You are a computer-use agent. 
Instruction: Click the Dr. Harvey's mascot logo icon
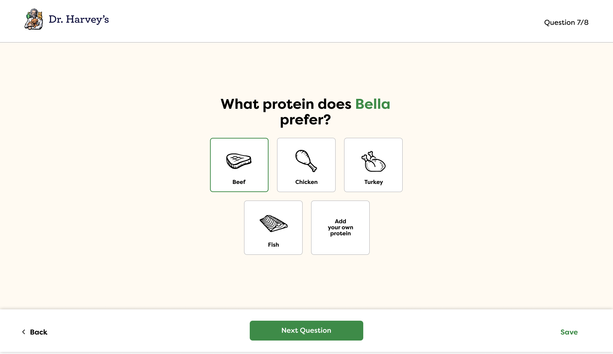(34, 19)
